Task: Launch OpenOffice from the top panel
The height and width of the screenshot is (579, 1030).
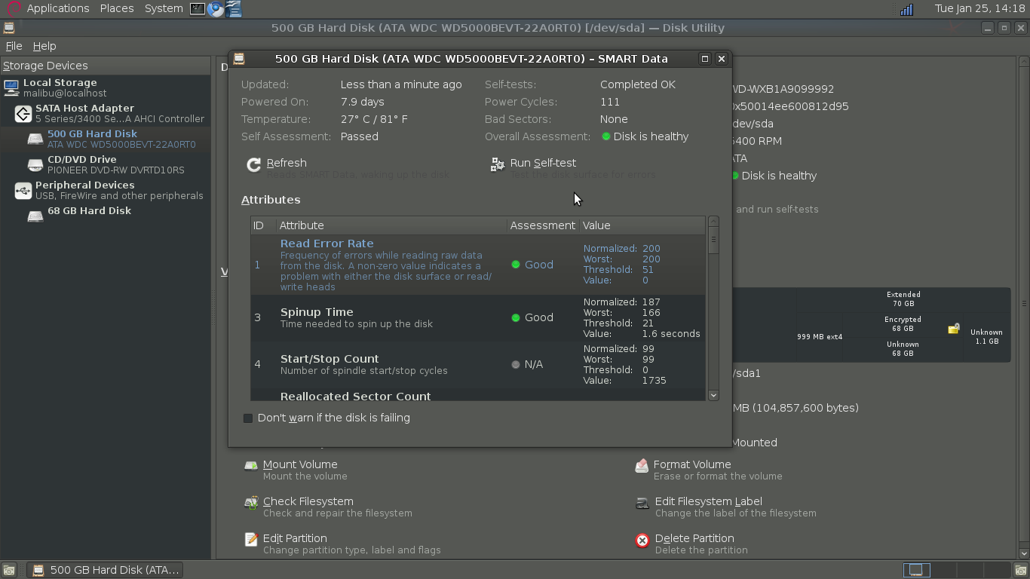Action: point(233,9)
